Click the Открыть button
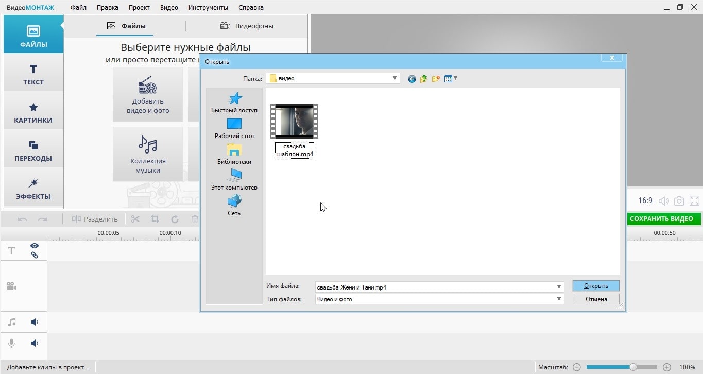 [x=596, y=286]
